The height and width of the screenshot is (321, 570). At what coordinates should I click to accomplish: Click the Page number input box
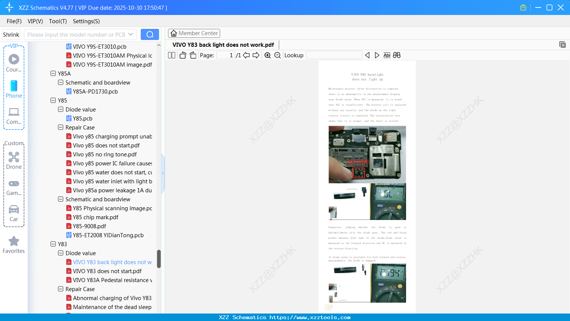[x=226, y=55]
